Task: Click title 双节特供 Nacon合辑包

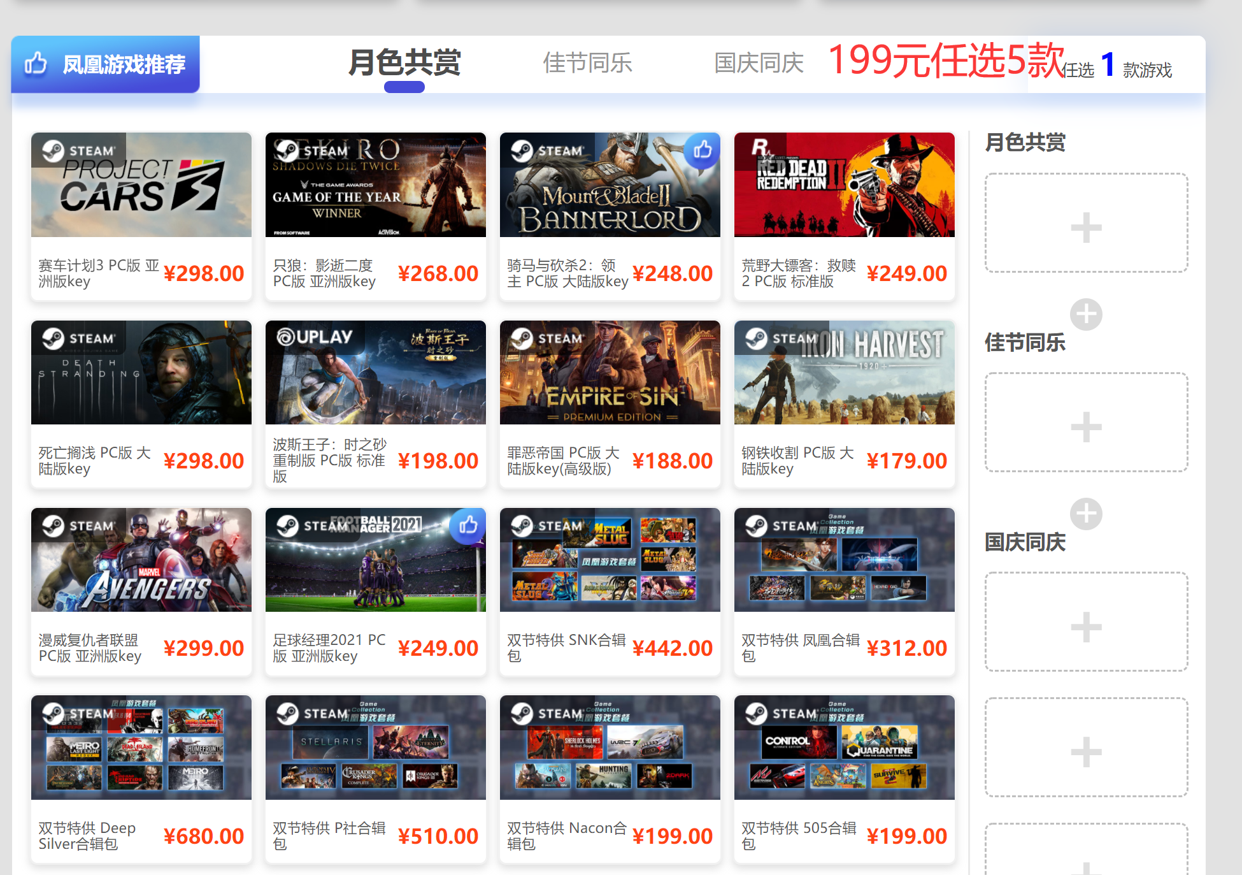Action: [567, 836]
